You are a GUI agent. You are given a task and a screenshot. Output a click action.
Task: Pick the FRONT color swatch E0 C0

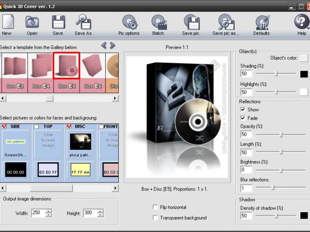point(111,170)
